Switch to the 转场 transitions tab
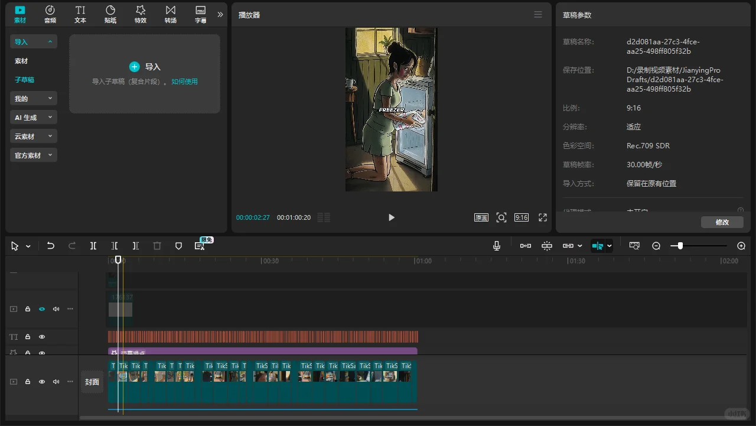This screenshot has height=426, width=756. [x=171, y=14]
